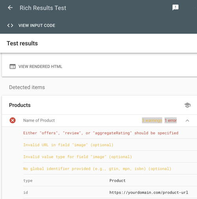The image size is (197, 199).
Task: Click the Products section heading
Action: coord(20,105)
